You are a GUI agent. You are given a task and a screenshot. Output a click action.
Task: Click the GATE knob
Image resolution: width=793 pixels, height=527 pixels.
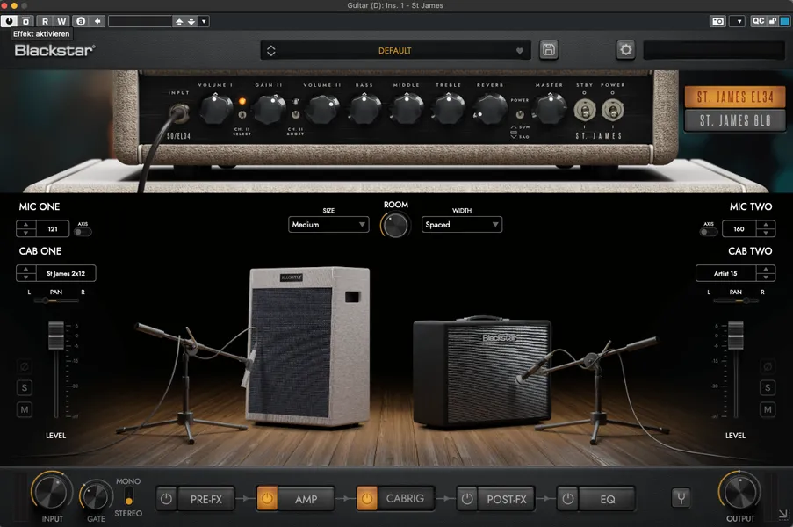click(96, 496)
